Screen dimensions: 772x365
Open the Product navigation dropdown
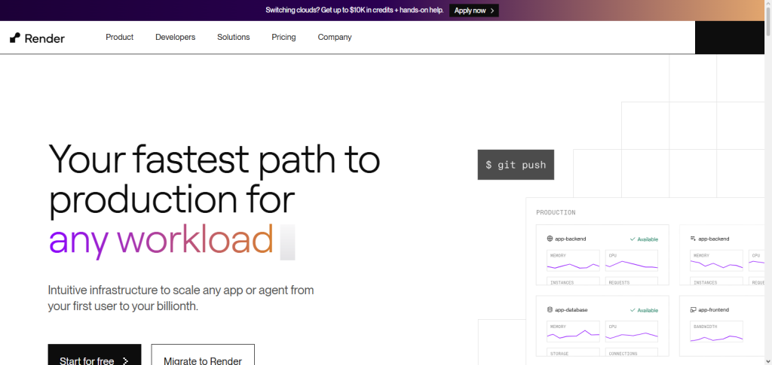coord(120,38)
